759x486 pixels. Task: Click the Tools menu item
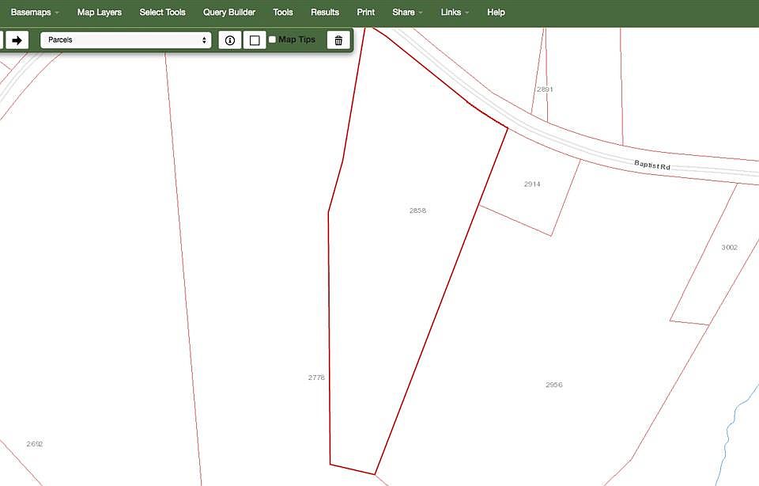tap(283, 13)
